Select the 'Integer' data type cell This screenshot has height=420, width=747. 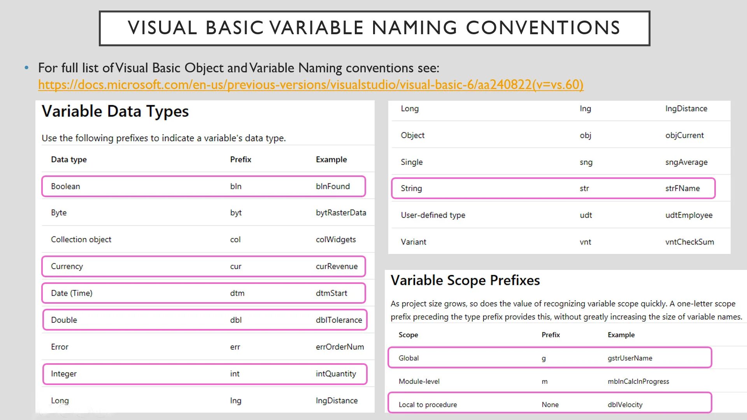click(x=64, y=374)
